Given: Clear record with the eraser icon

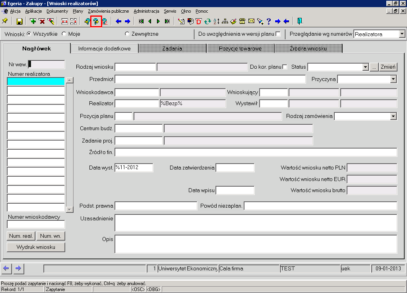Looking at the screenshot, I should coord(50,21).
